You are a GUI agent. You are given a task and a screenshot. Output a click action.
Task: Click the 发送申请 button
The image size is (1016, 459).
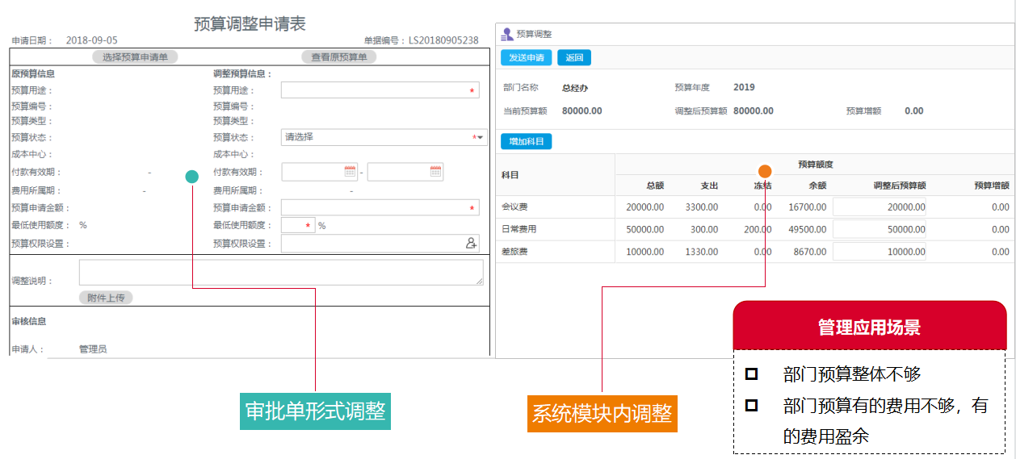[x=526, y=57]
